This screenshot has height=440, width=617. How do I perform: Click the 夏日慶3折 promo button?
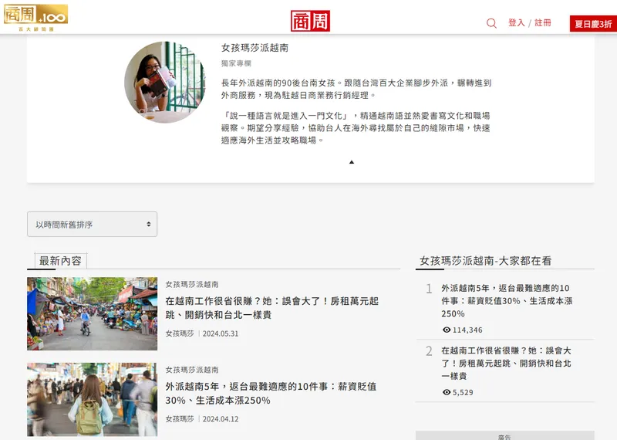pyautogui.click(x=593, y=24)
